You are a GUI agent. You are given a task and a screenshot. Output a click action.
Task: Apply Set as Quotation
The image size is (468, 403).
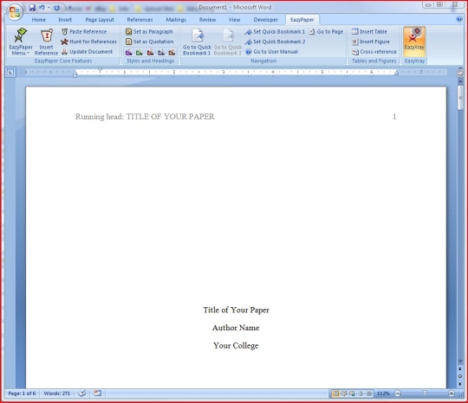(149, 42)
